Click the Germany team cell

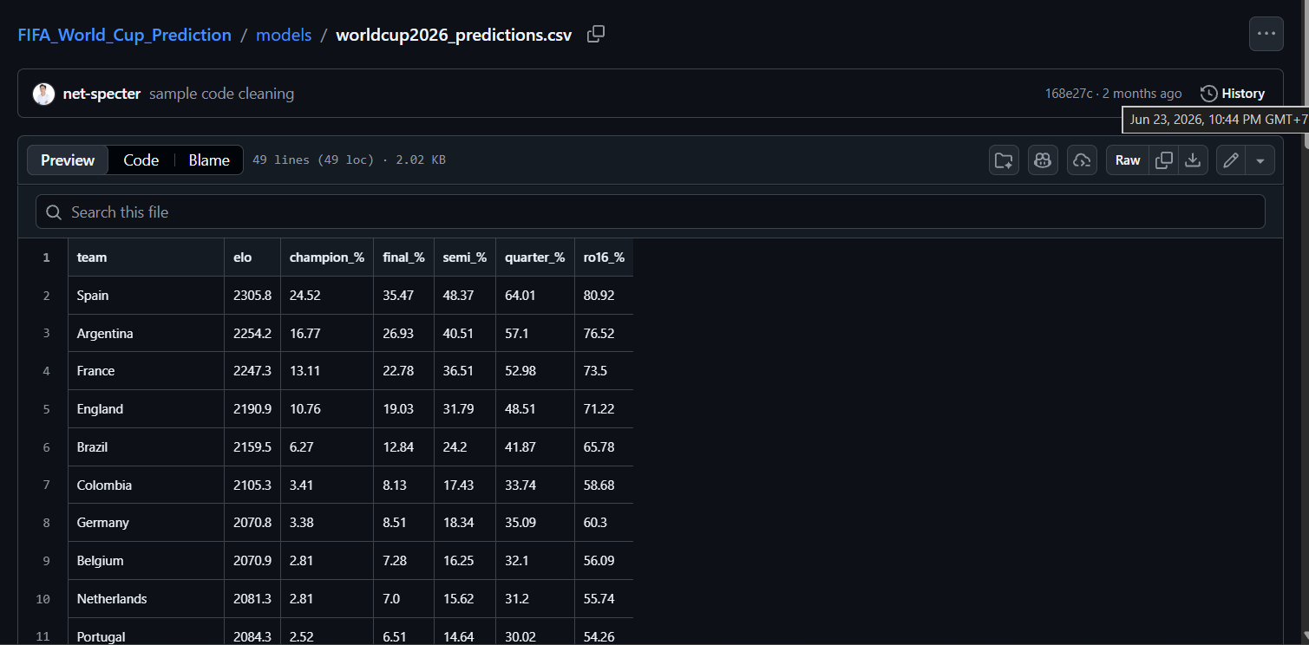click(x=146, y=523)
